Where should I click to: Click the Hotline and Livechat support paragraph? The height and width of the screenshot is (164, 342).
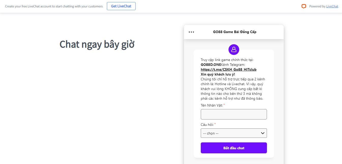(232, 89)
